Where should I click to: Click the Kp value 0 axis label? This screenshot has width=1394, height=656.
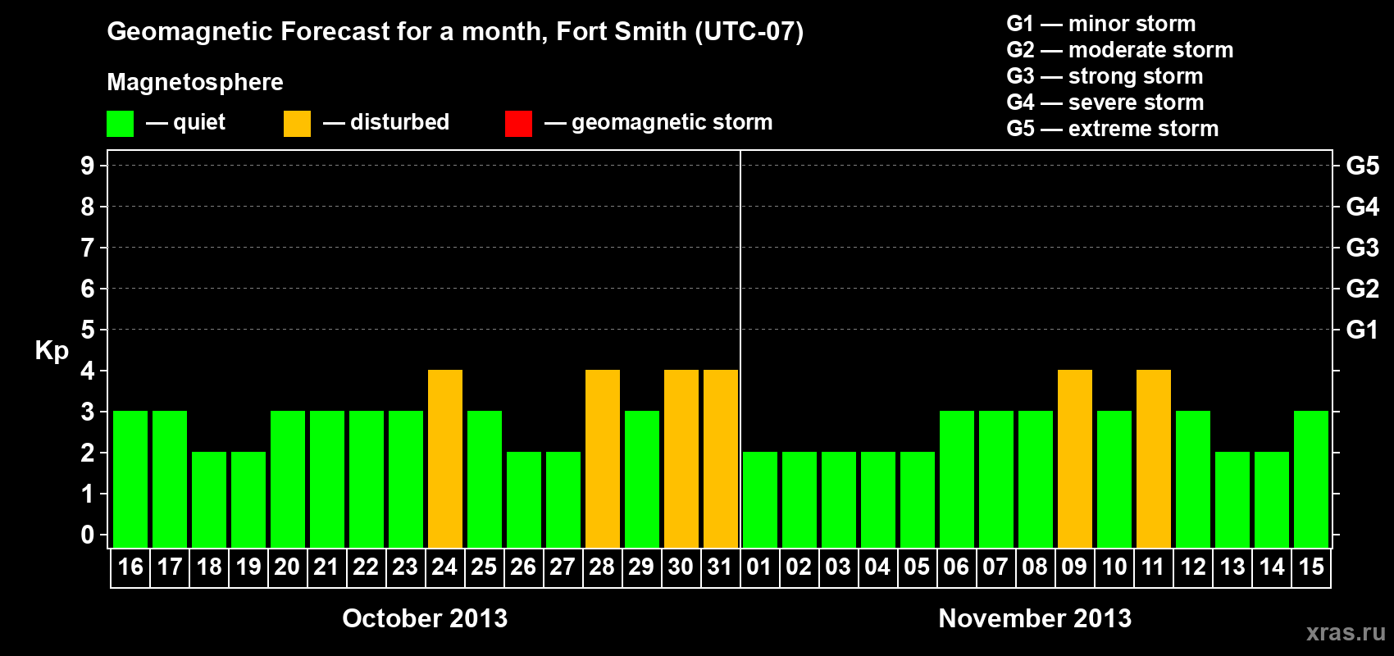tap(88, 535)
